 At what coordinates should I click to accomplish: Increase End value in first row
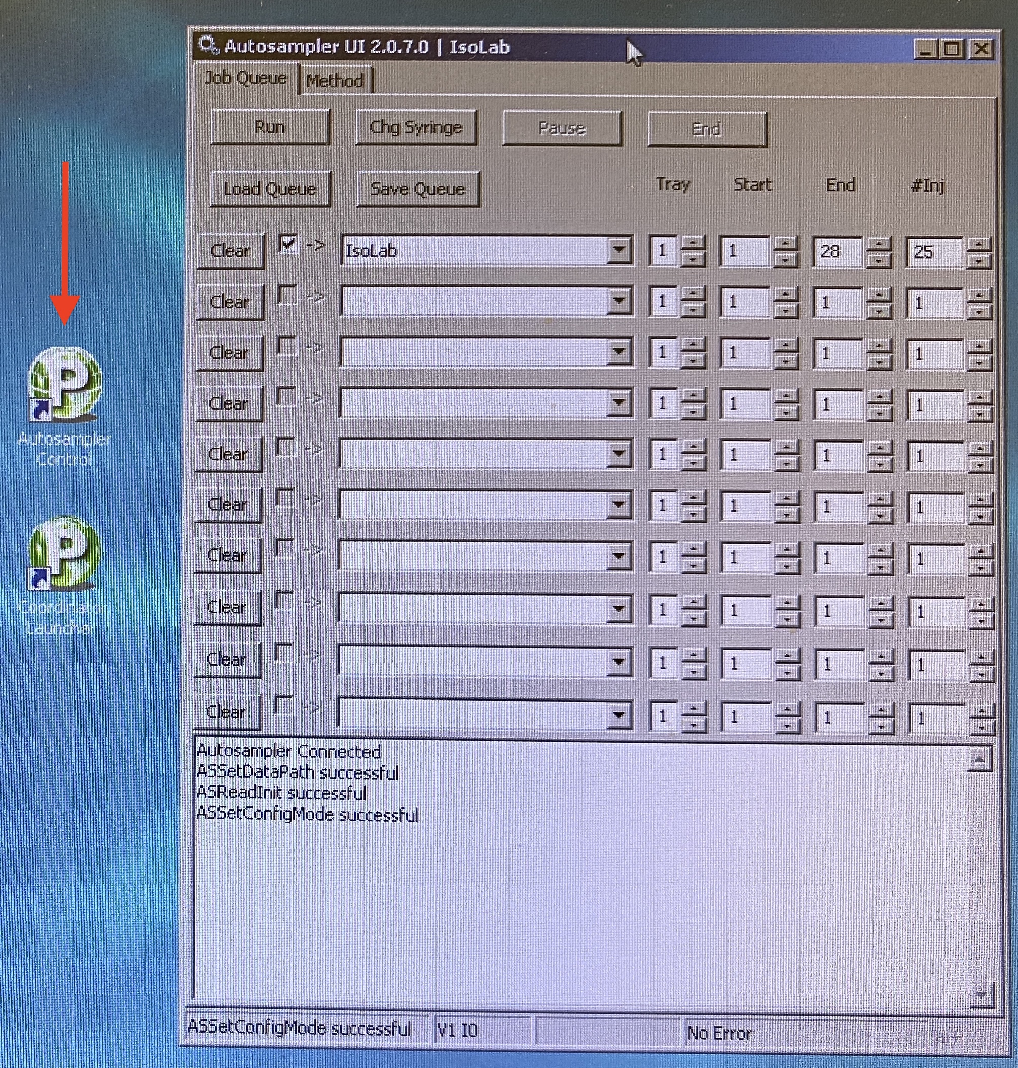879,243
